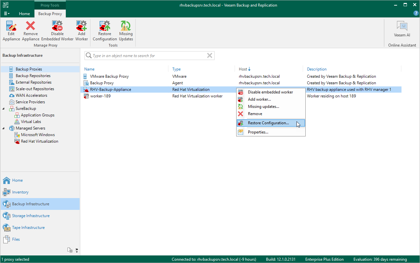Open Application Groups under SureBackup
The image size is (420, 263).
(38, 115)
